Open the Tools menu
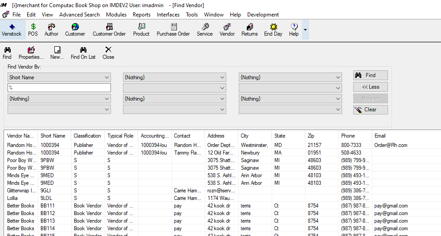 click(x=192, y=15)
